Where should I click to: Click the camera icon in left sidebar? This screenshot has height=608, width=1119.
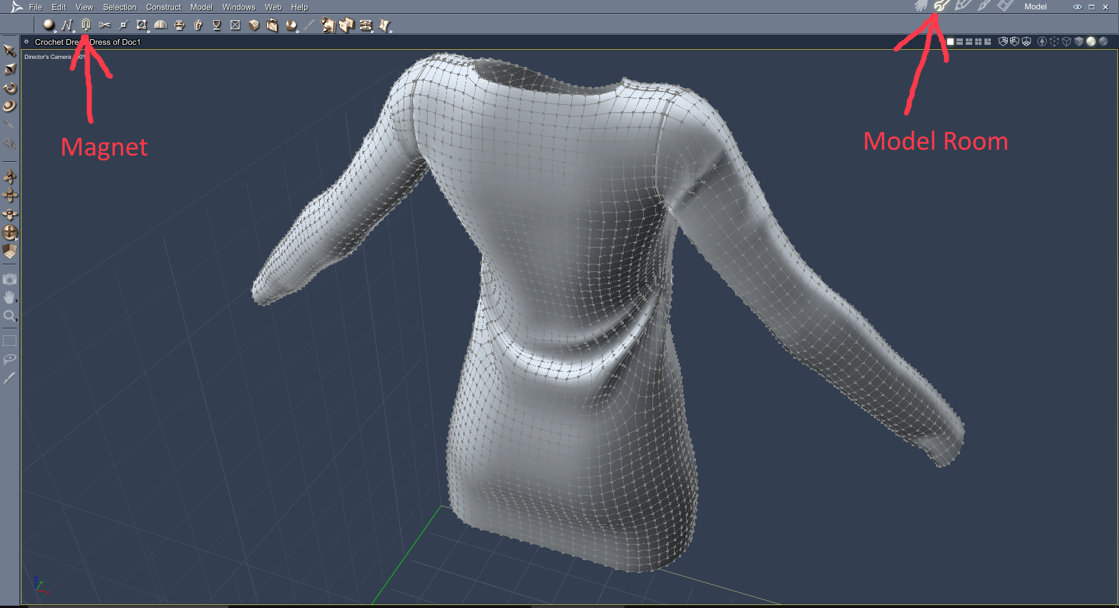(x=10, y=279)
